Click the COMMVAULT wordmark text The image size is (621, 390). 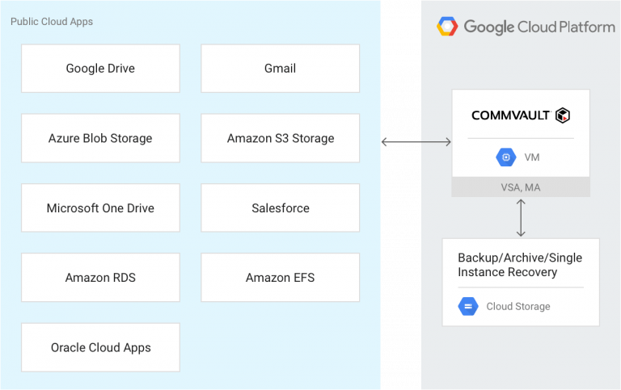511,115
